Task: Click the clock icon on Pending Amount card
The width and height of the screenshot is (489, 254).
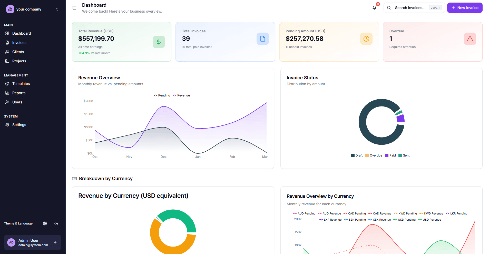Action: (366, 39)
